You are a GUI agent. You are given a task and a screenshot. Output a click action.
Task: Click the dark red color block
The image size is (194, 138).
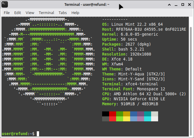(113, 114)
